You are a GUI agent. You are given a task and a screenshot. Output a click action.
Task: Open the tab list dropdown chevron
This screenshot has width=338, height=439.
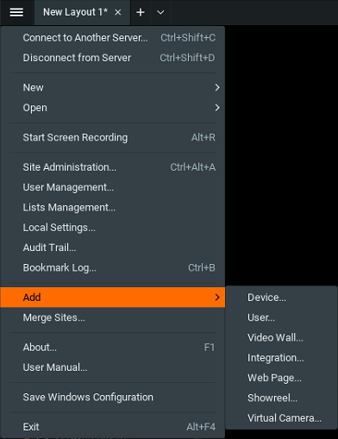click(160, 12)
